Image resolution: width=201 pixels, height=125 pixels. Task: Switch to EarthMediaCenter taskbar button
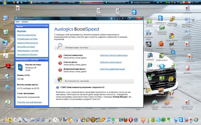[x=116, y=2]
